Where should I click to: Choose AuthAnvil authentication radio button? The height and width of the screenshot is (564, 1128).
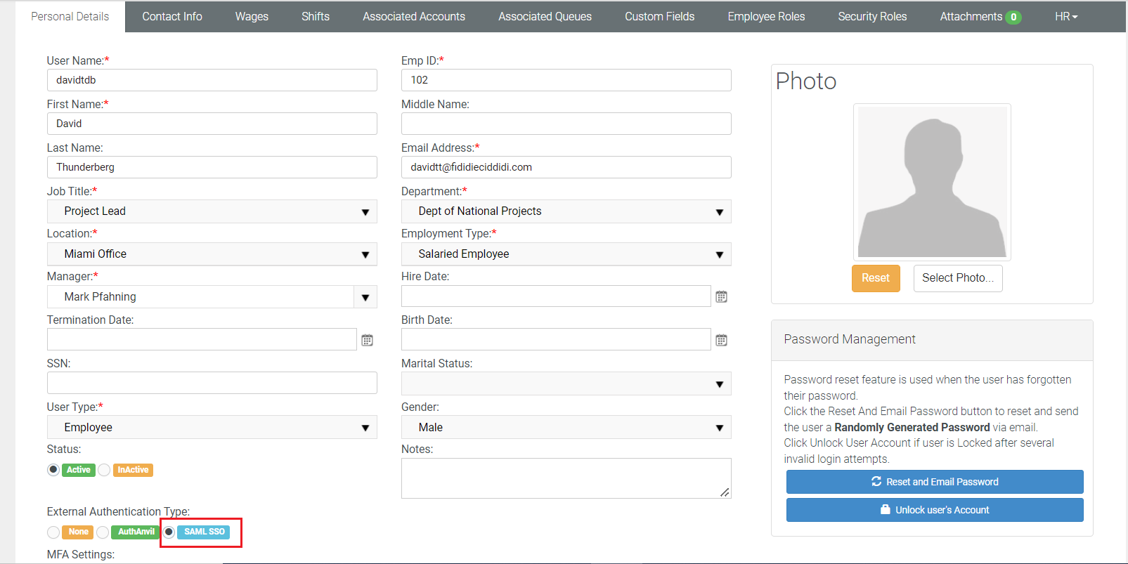point(103,532)
